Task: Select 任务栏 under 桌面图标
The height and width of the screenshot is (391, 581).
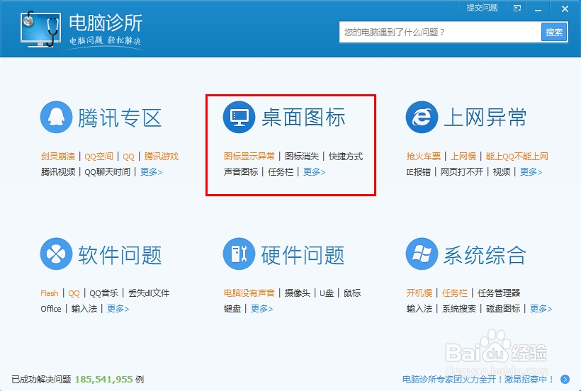Action: pyautogui.click(x=281, y=172)
